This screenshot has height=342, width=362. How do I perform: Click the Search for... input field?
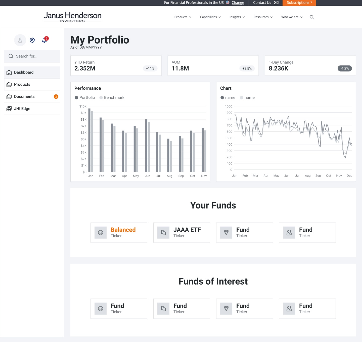pos(32,56)
